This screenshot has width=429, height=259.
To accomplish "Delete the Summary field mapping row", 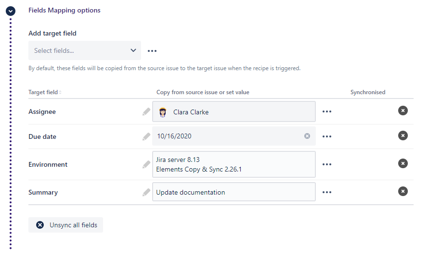I will [x=403, y=191].
